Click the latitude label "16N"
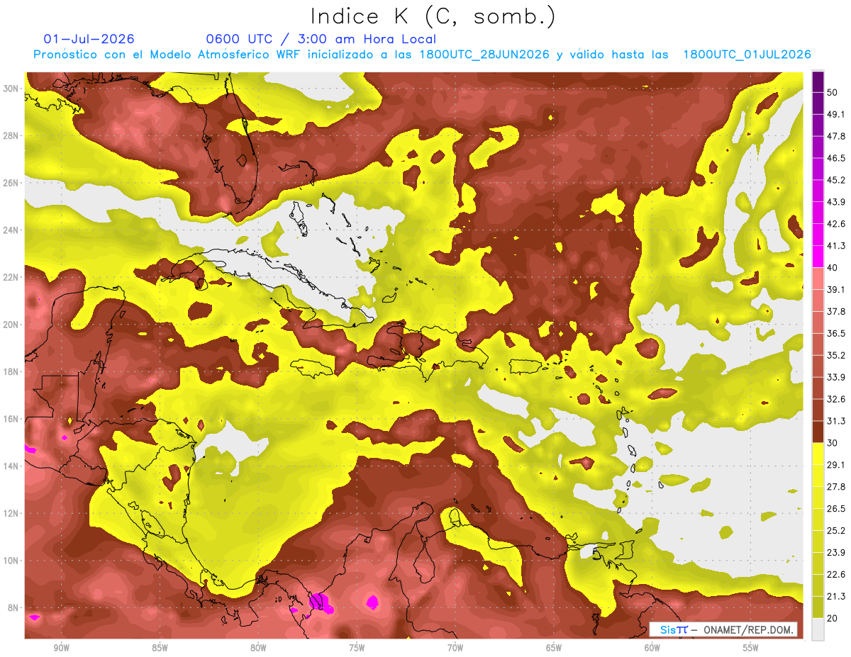Screen dimensions: 851x657 click(x=12, y=419)
